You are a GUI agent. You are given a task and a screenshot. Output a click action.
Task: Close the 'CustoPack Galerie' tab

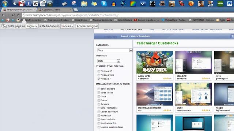click(70, 10)
